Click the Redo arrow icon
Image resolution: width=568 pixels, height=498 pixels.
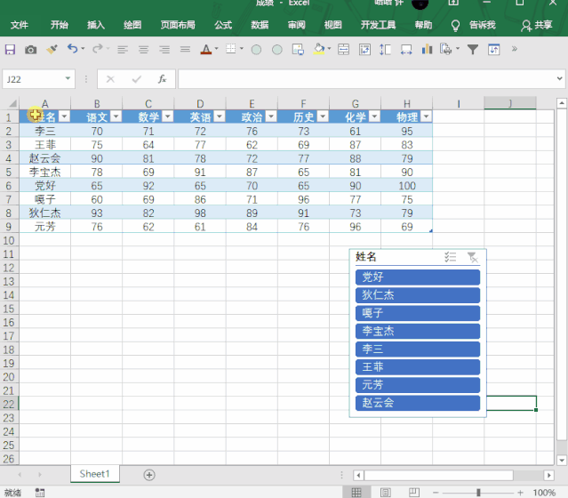[x=97, y=49]
